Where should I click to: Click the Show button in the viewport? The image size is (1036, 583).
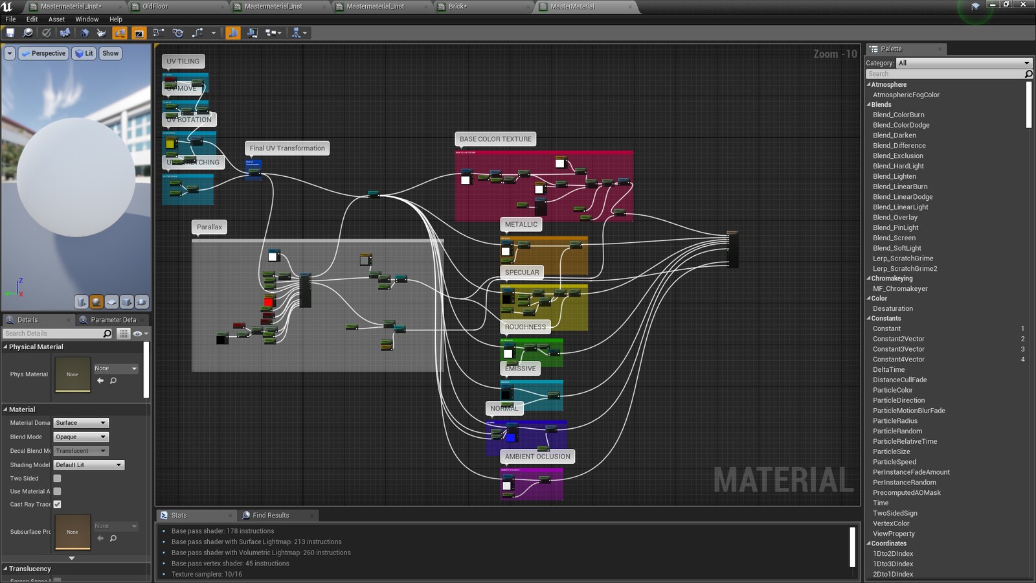tap(109, 53)
